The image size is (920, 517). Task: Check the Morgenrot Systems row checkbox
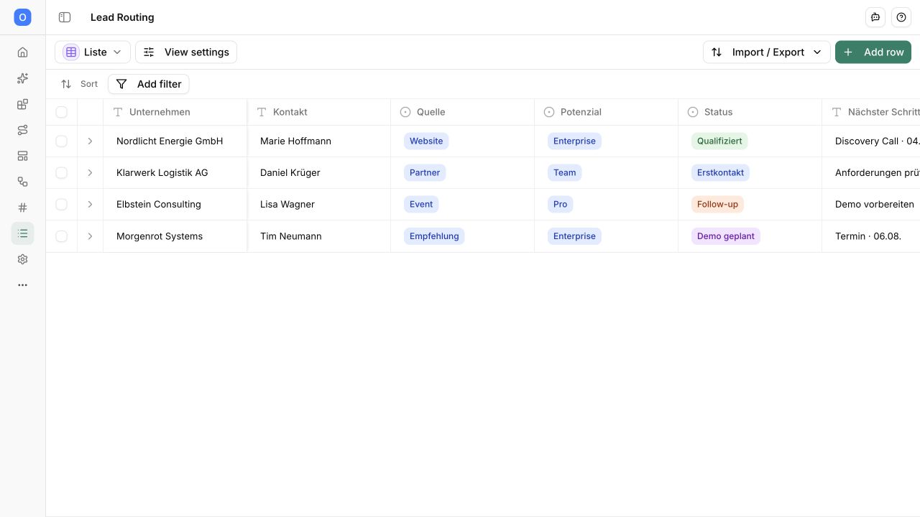(x=62, y=236)
